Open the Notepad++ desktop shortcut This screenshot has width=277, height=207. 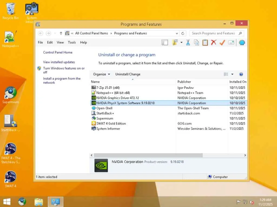pyautogui.click(x=11, y=39)
